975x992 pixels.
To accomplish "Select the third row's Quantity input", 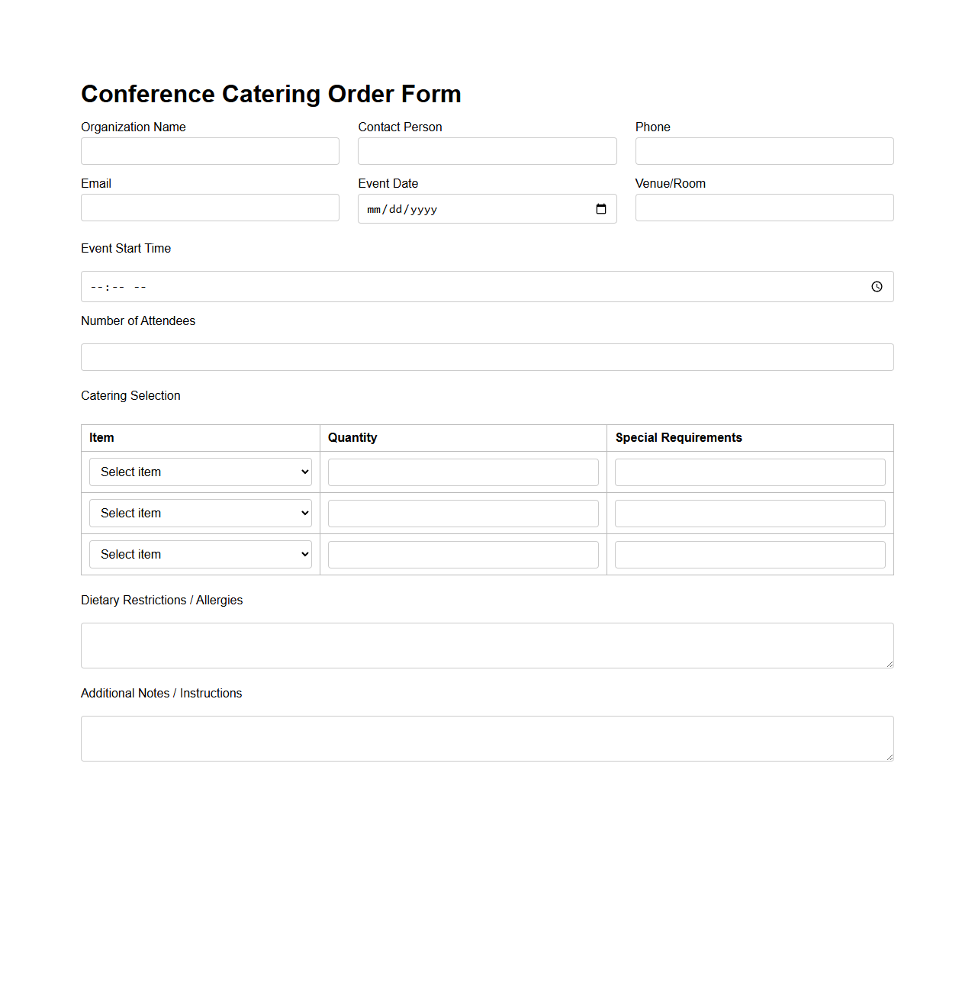I will point(463,554).
